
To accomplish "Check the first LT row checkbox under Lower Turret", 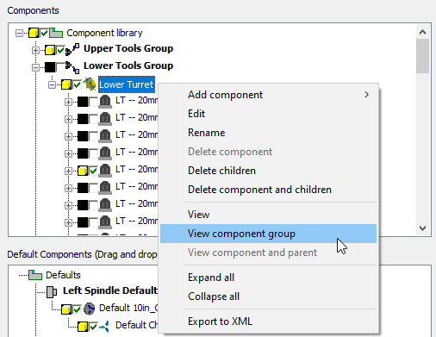I will (93, 102).
